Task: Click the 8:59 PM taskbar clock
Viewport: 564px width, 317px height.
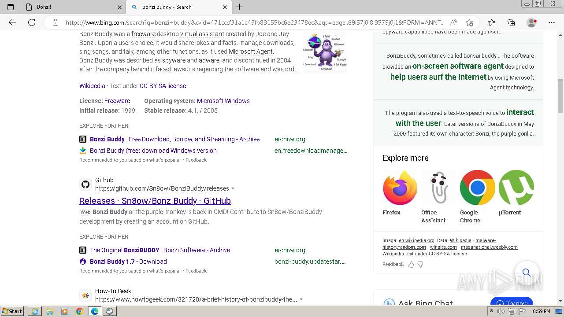Action: 541,311
